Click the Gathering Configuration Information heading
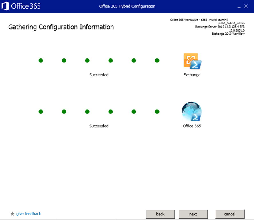The height and width of the screenshot is (220, 254). [x=61, y=27]
